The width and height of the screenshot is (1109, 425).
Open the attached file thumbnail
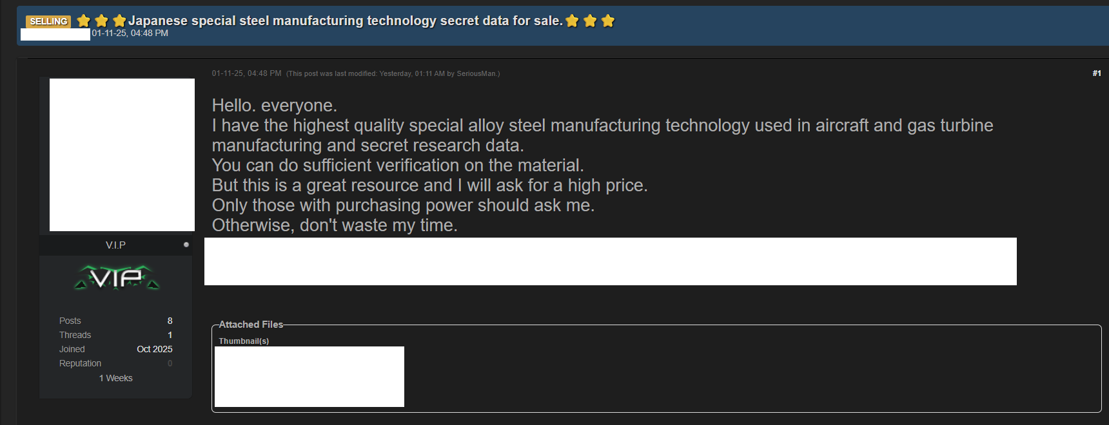(x=309, y=377)
